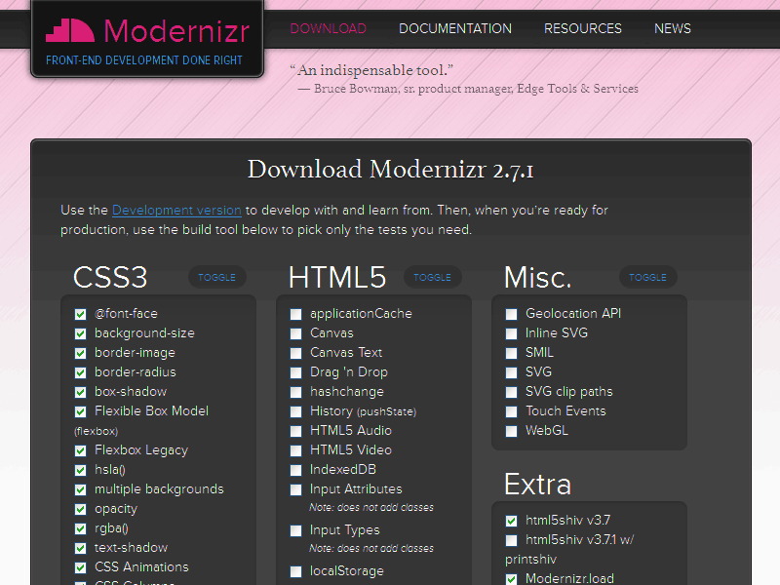Disable the border-radius test
Screen dimensions: 780x585
[x=81, y=372]
